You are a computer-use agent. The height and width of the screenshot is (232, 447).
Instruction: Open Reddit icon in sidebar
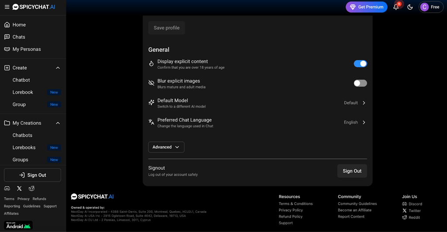pyautogui.click(x=31, y=188)
